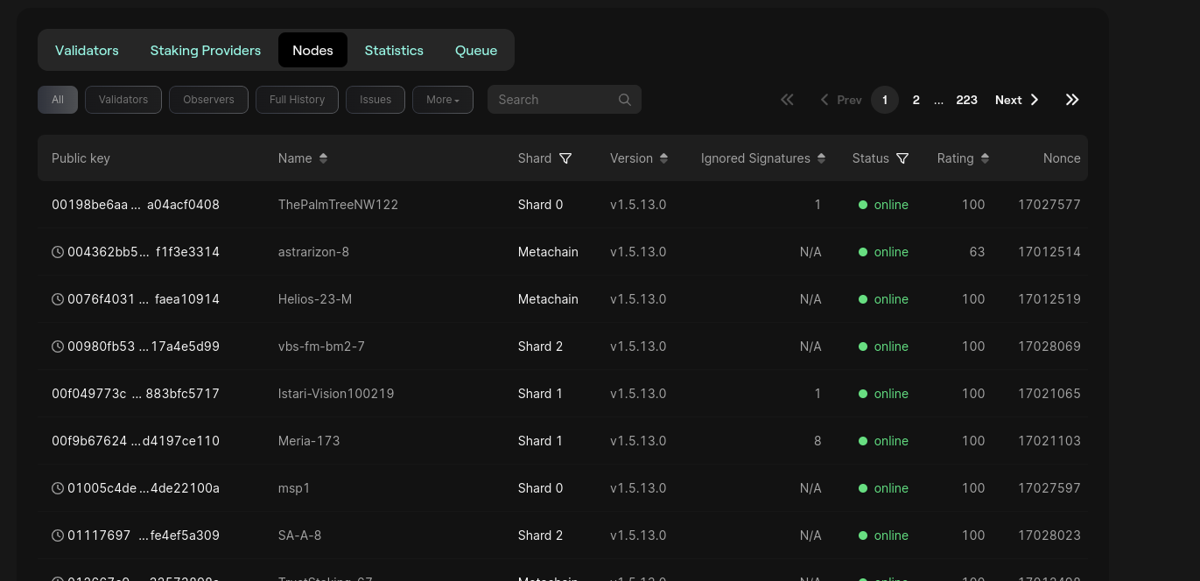Open the Statistics tab
The width and height of the screenshot is (1200, 581).
coord(394,50)
